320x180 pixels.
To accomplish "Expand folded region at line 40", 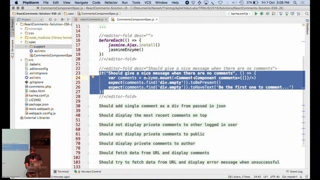I will coord(88,115).
